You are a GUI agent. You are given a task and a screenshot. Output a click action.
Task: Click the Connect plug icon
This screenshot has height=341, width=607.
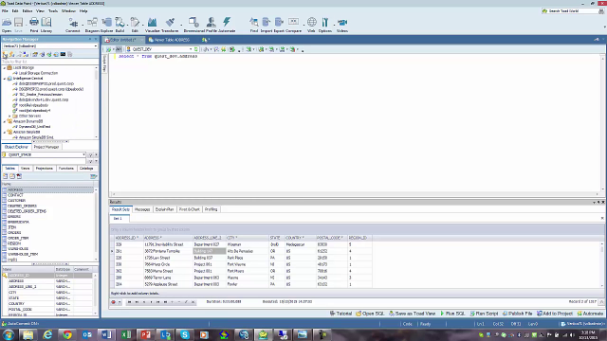72,26
